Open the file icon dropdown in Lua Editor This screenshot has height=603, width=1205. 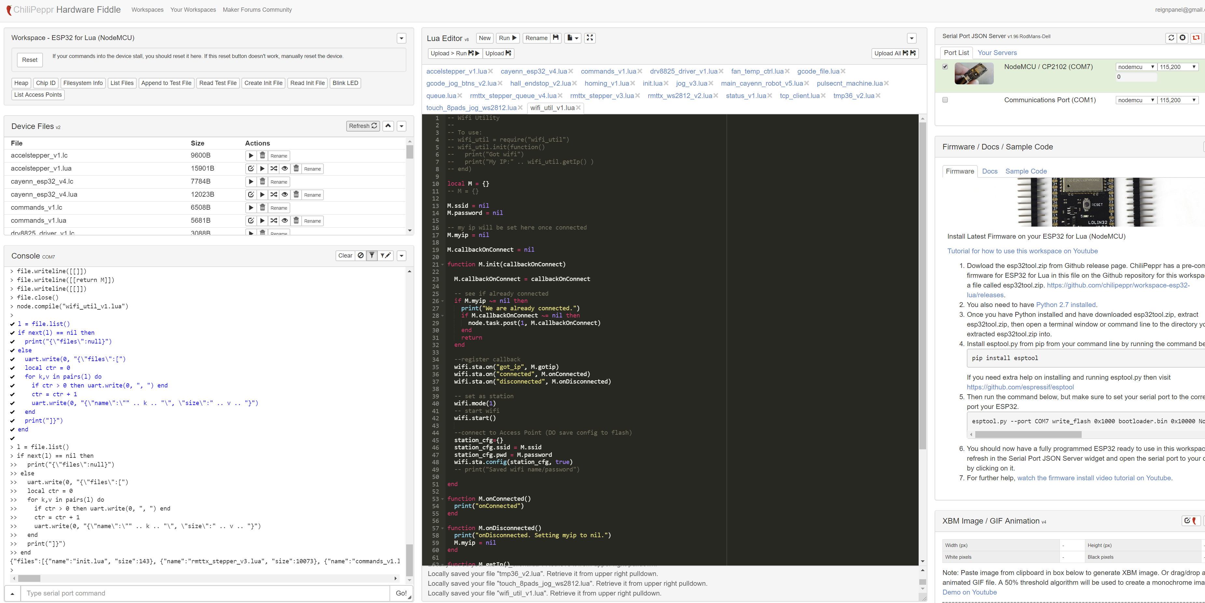tap(573, 38)
